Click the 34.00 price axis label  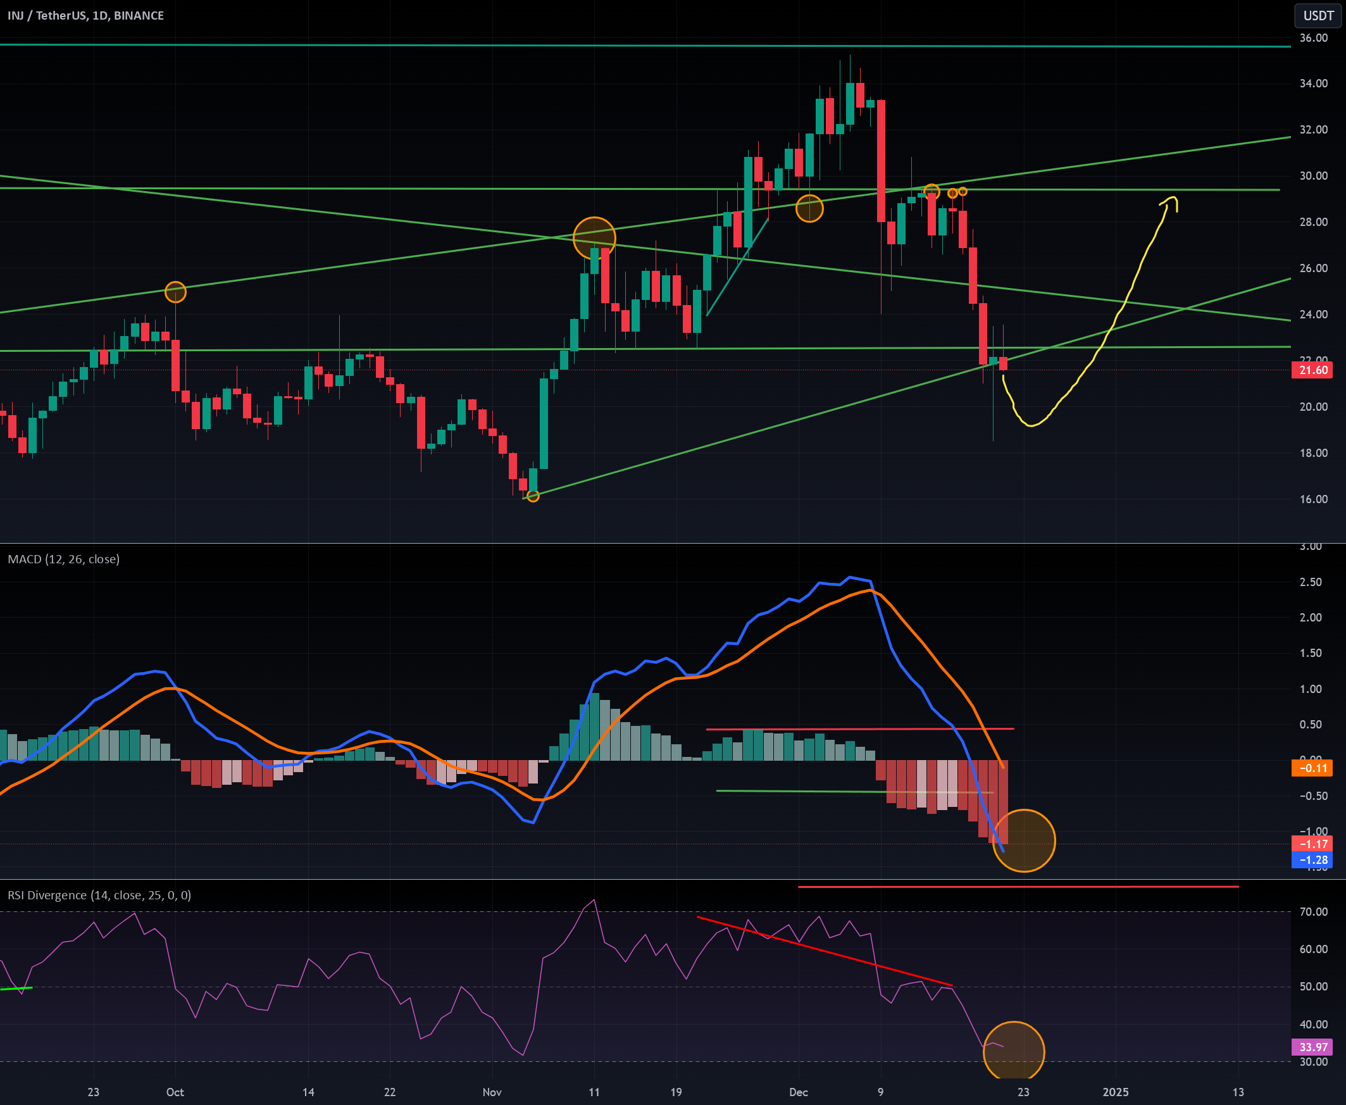(x=1314, y=84)
